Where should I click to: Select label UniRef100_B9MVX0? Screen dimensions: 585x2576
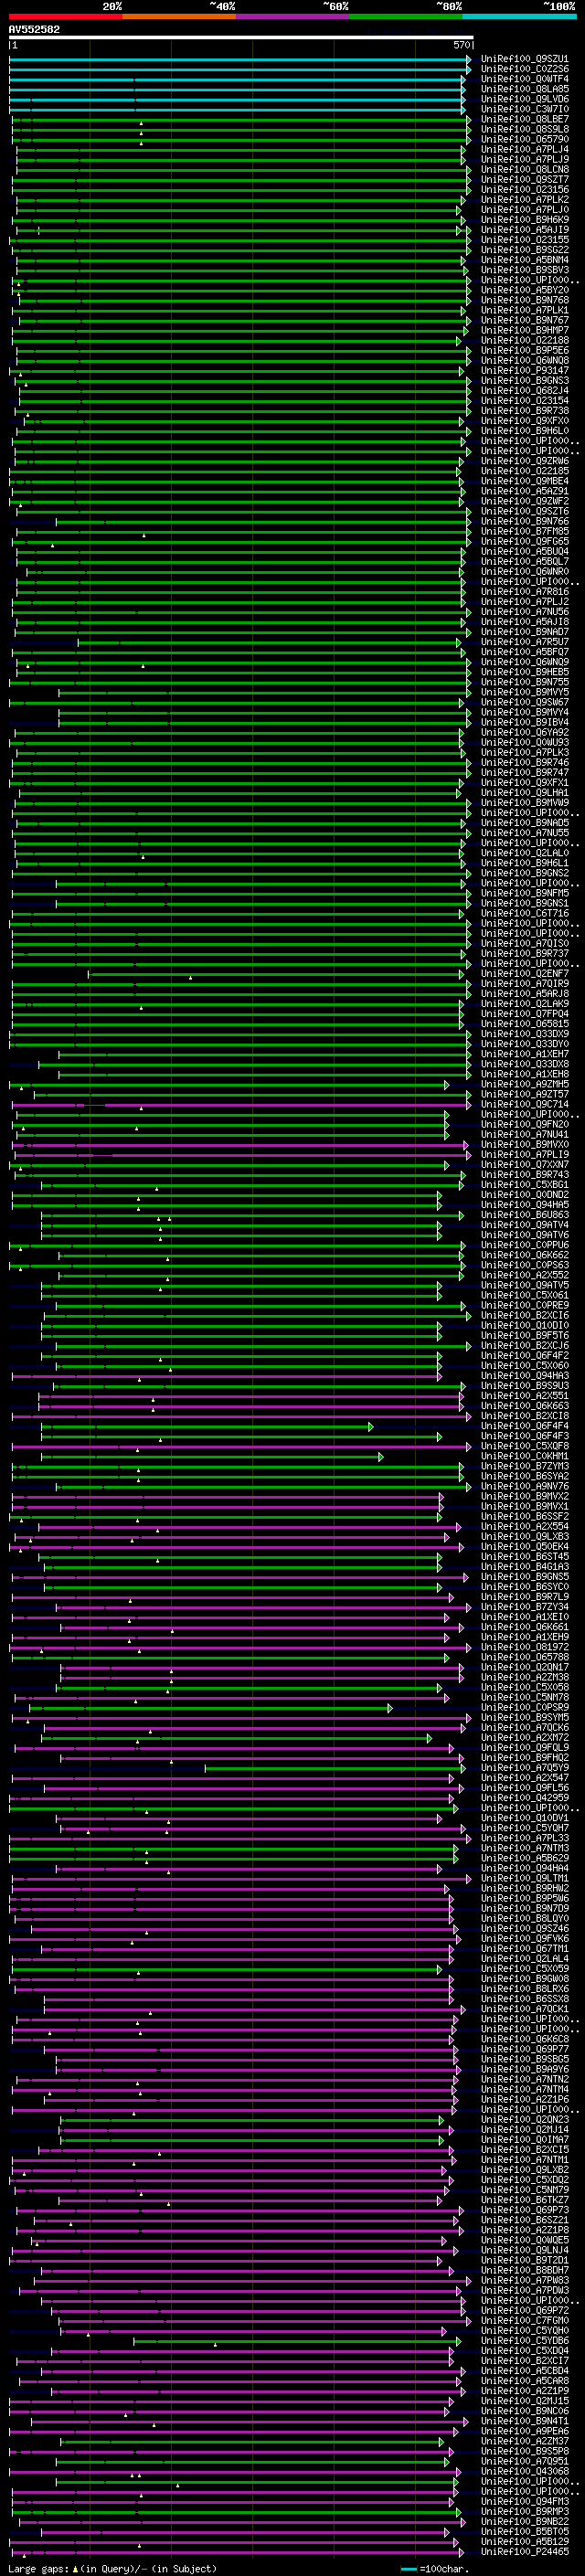[524, 1144]
